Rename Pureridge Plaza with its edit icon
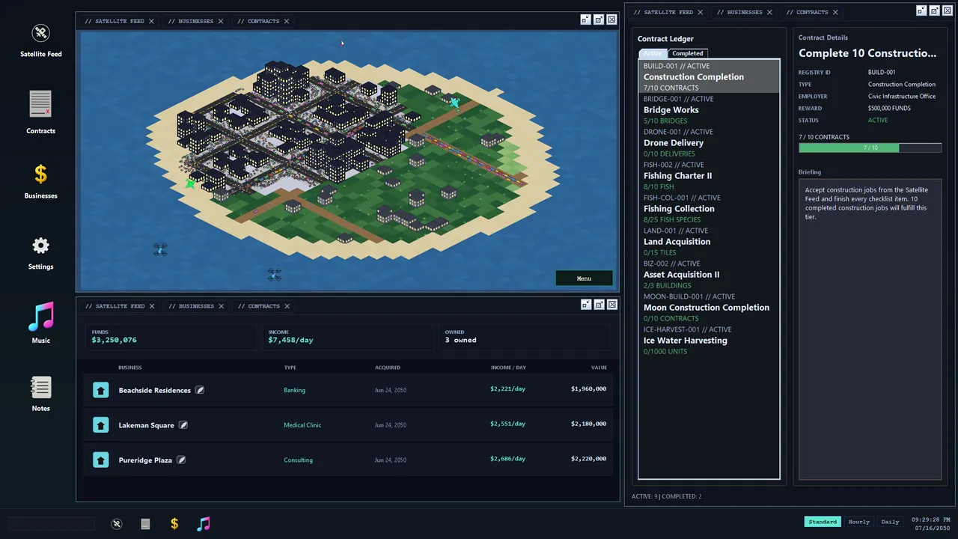The width and height of the screenshot is (958, 539). coord(181,460)
